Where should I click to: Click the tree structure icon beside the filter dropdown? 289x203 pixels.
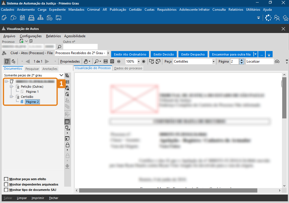coord(67,75)
